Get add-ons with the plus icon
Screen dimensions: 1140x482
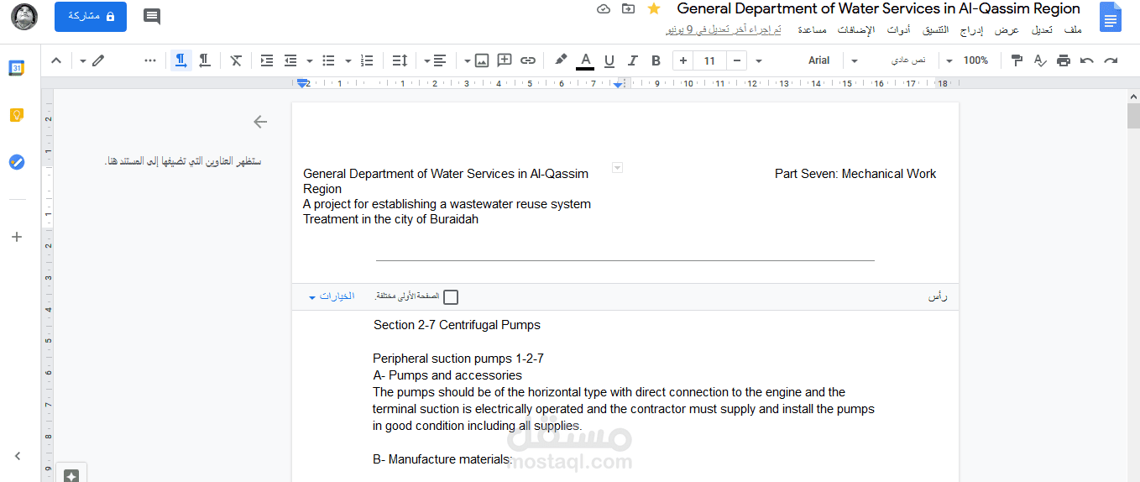(x=16, y=237)
